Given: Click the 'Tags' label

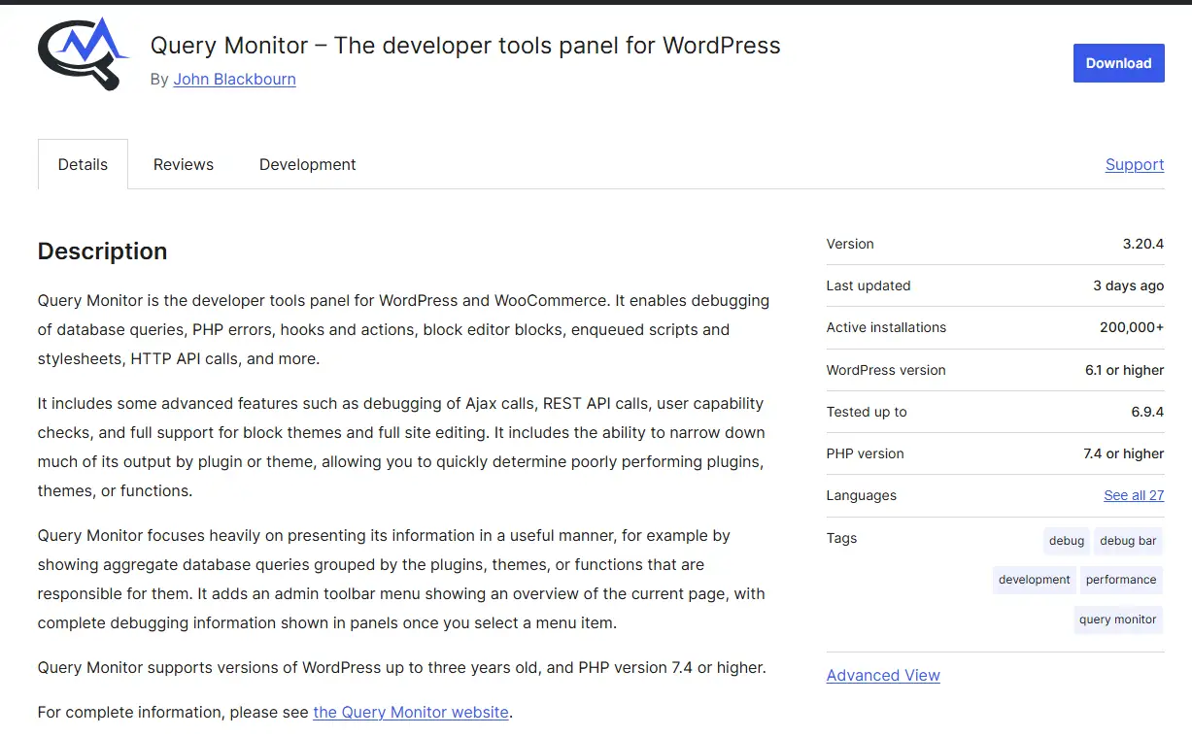Looking at the screenshot, I should click(x=841, y=538).
